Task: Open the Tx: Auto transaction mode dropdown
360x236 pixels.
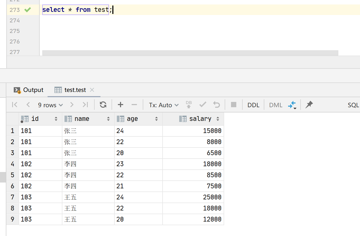Action: pos(164,105)
